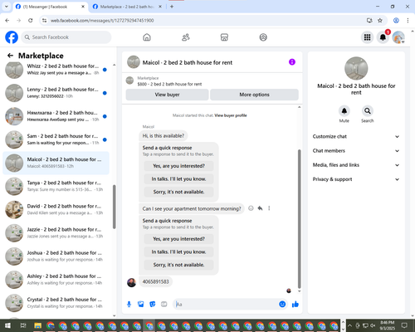Send first 'Yes, are you interested?' quick response

178,166
